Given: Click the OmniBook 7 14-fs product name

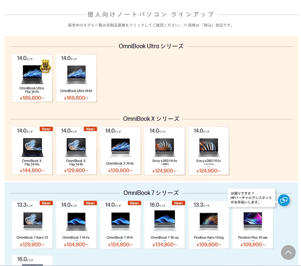Looking at the screenshot, I should pyautogui.click(x=76, y=237).
